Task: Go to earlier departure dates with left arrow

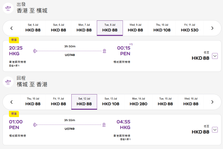Action: tap(12, 28)
